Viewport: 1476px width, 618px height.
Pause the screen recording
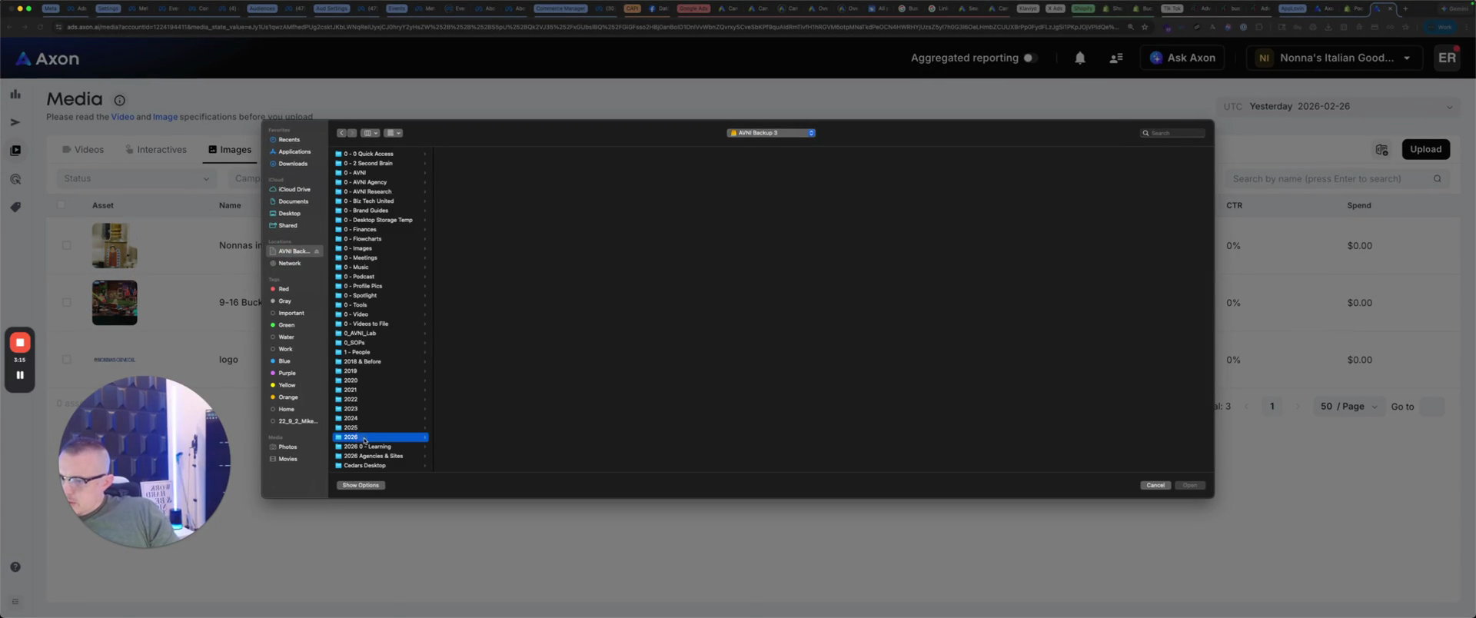pos(20,375)
